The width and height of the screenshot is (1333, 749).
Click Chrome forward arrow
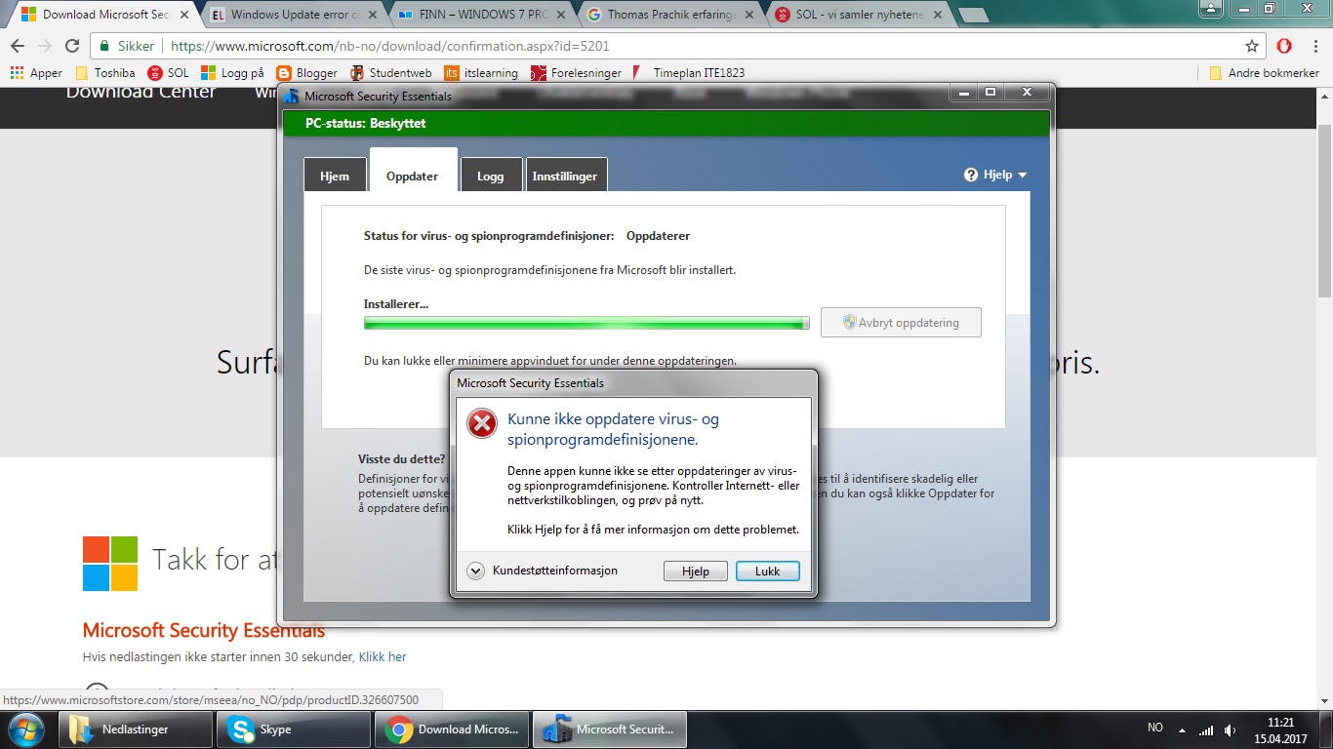[45, 46]
